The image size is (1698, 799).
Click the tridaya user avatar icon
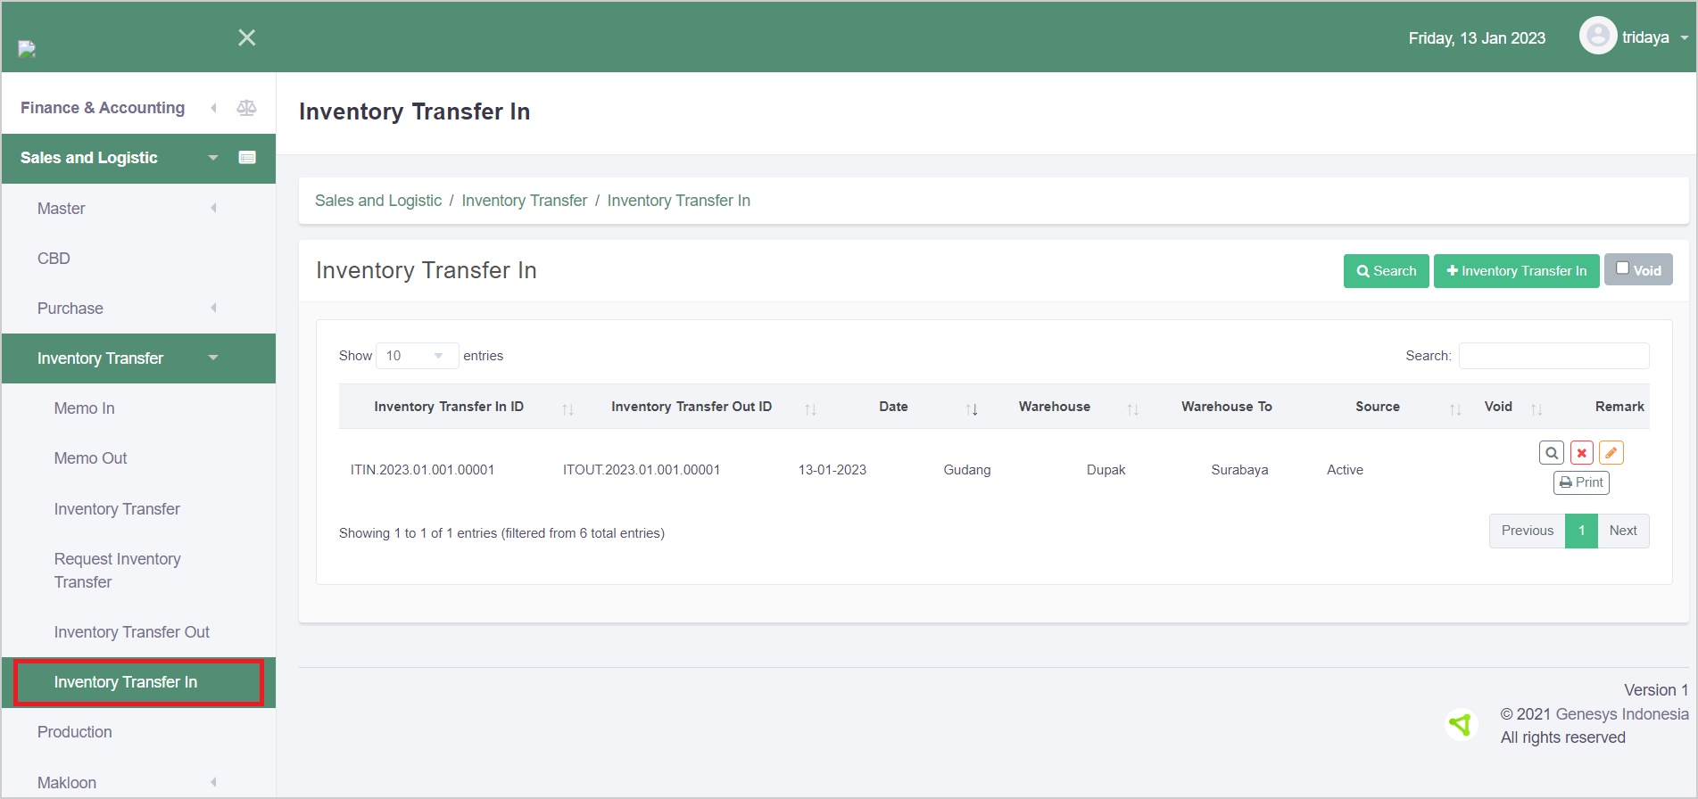coord(1597,37)
